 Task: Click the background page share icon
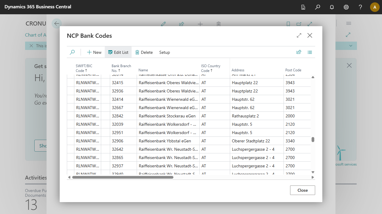pyautogui.click(x=181, y=24)
